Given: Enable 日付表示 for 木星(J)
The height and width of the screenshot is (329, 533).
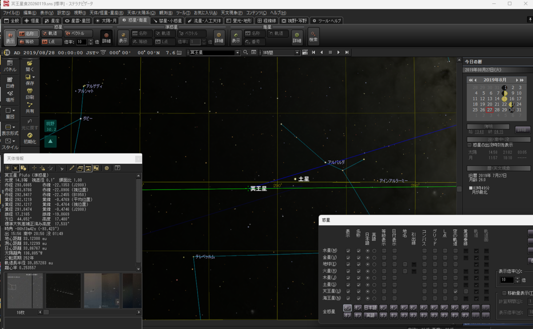Looking at the screenshot, I should [x=394, y=278].
